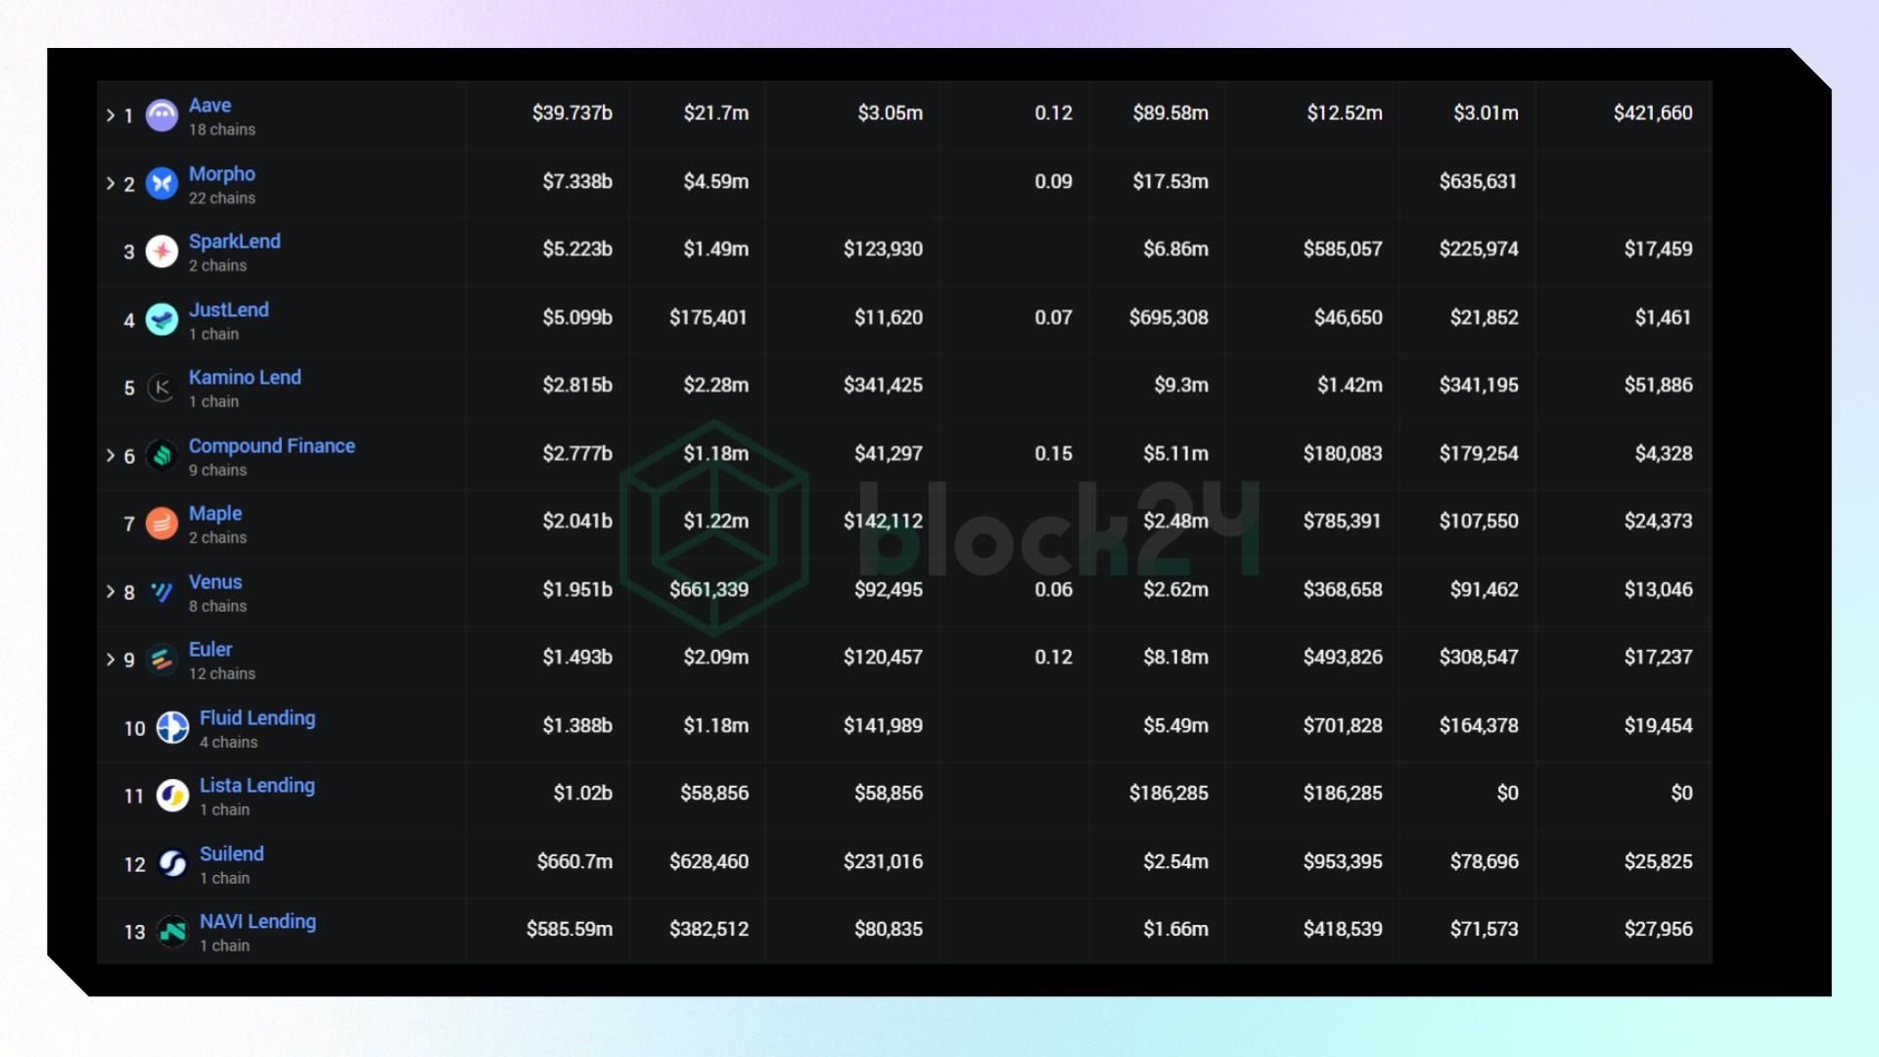Click the Lista Lending logo icon

(x=172, y=796)
